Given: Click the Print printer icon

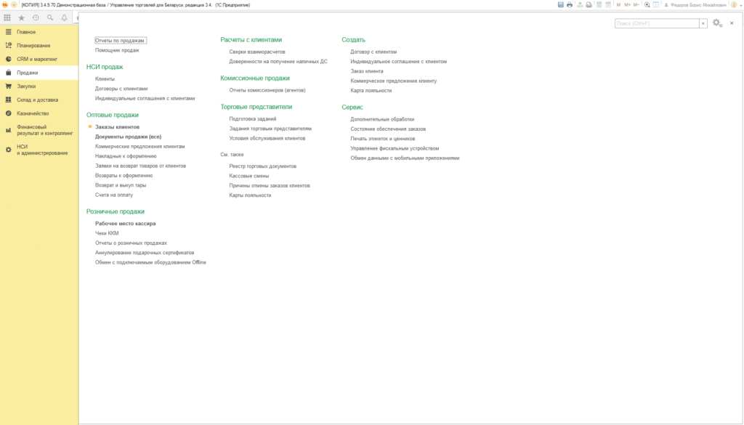Looking at the screenshot, I should point(570,5).
